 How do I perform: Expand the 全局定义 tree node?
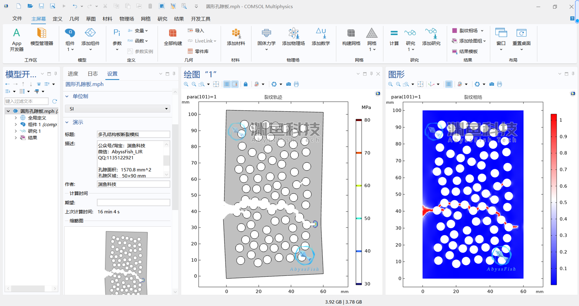16,118
